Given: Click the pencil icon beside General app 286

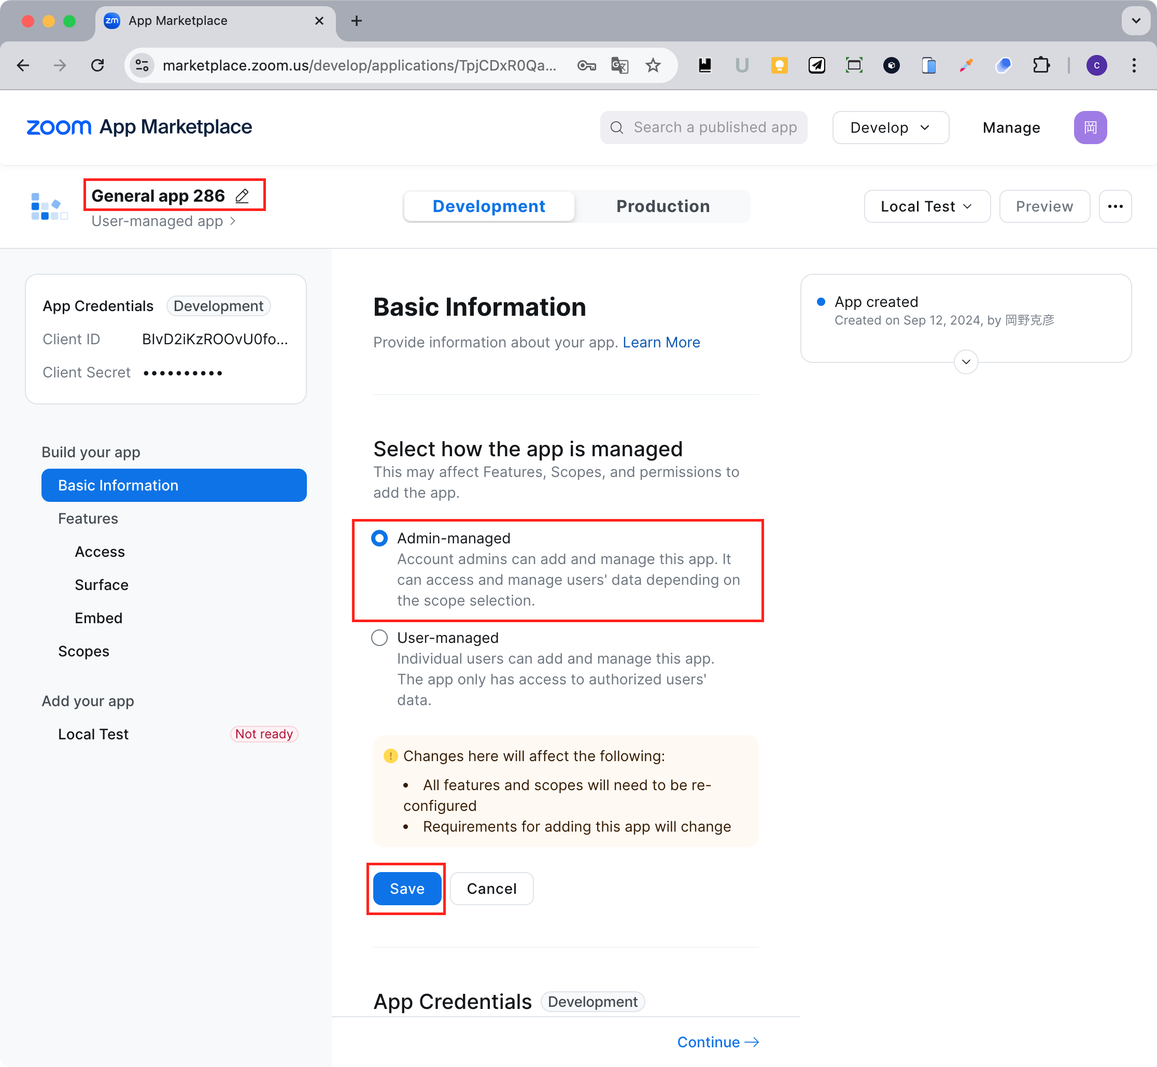Looking at the screenshot, I should point(242,196).
